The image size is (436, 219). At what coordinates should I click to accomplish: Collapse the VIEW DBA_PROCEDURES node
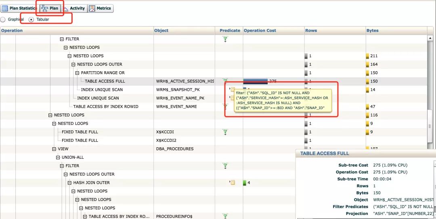(x=54, y=149)
